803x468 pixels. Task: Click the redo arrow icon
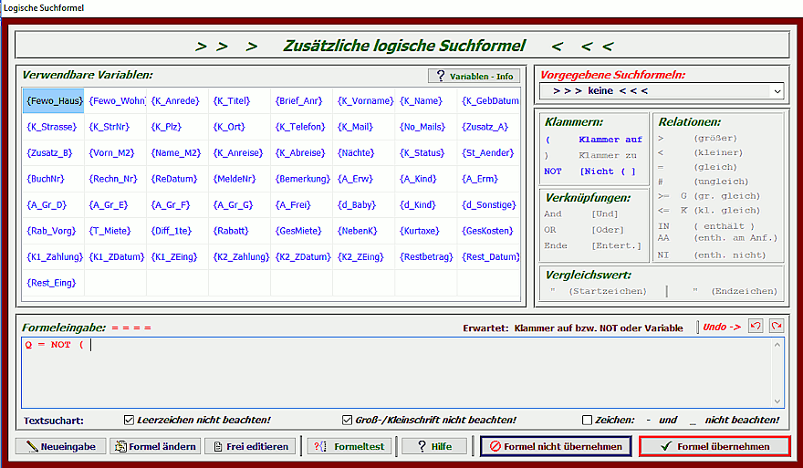click(x=776, y=326)
